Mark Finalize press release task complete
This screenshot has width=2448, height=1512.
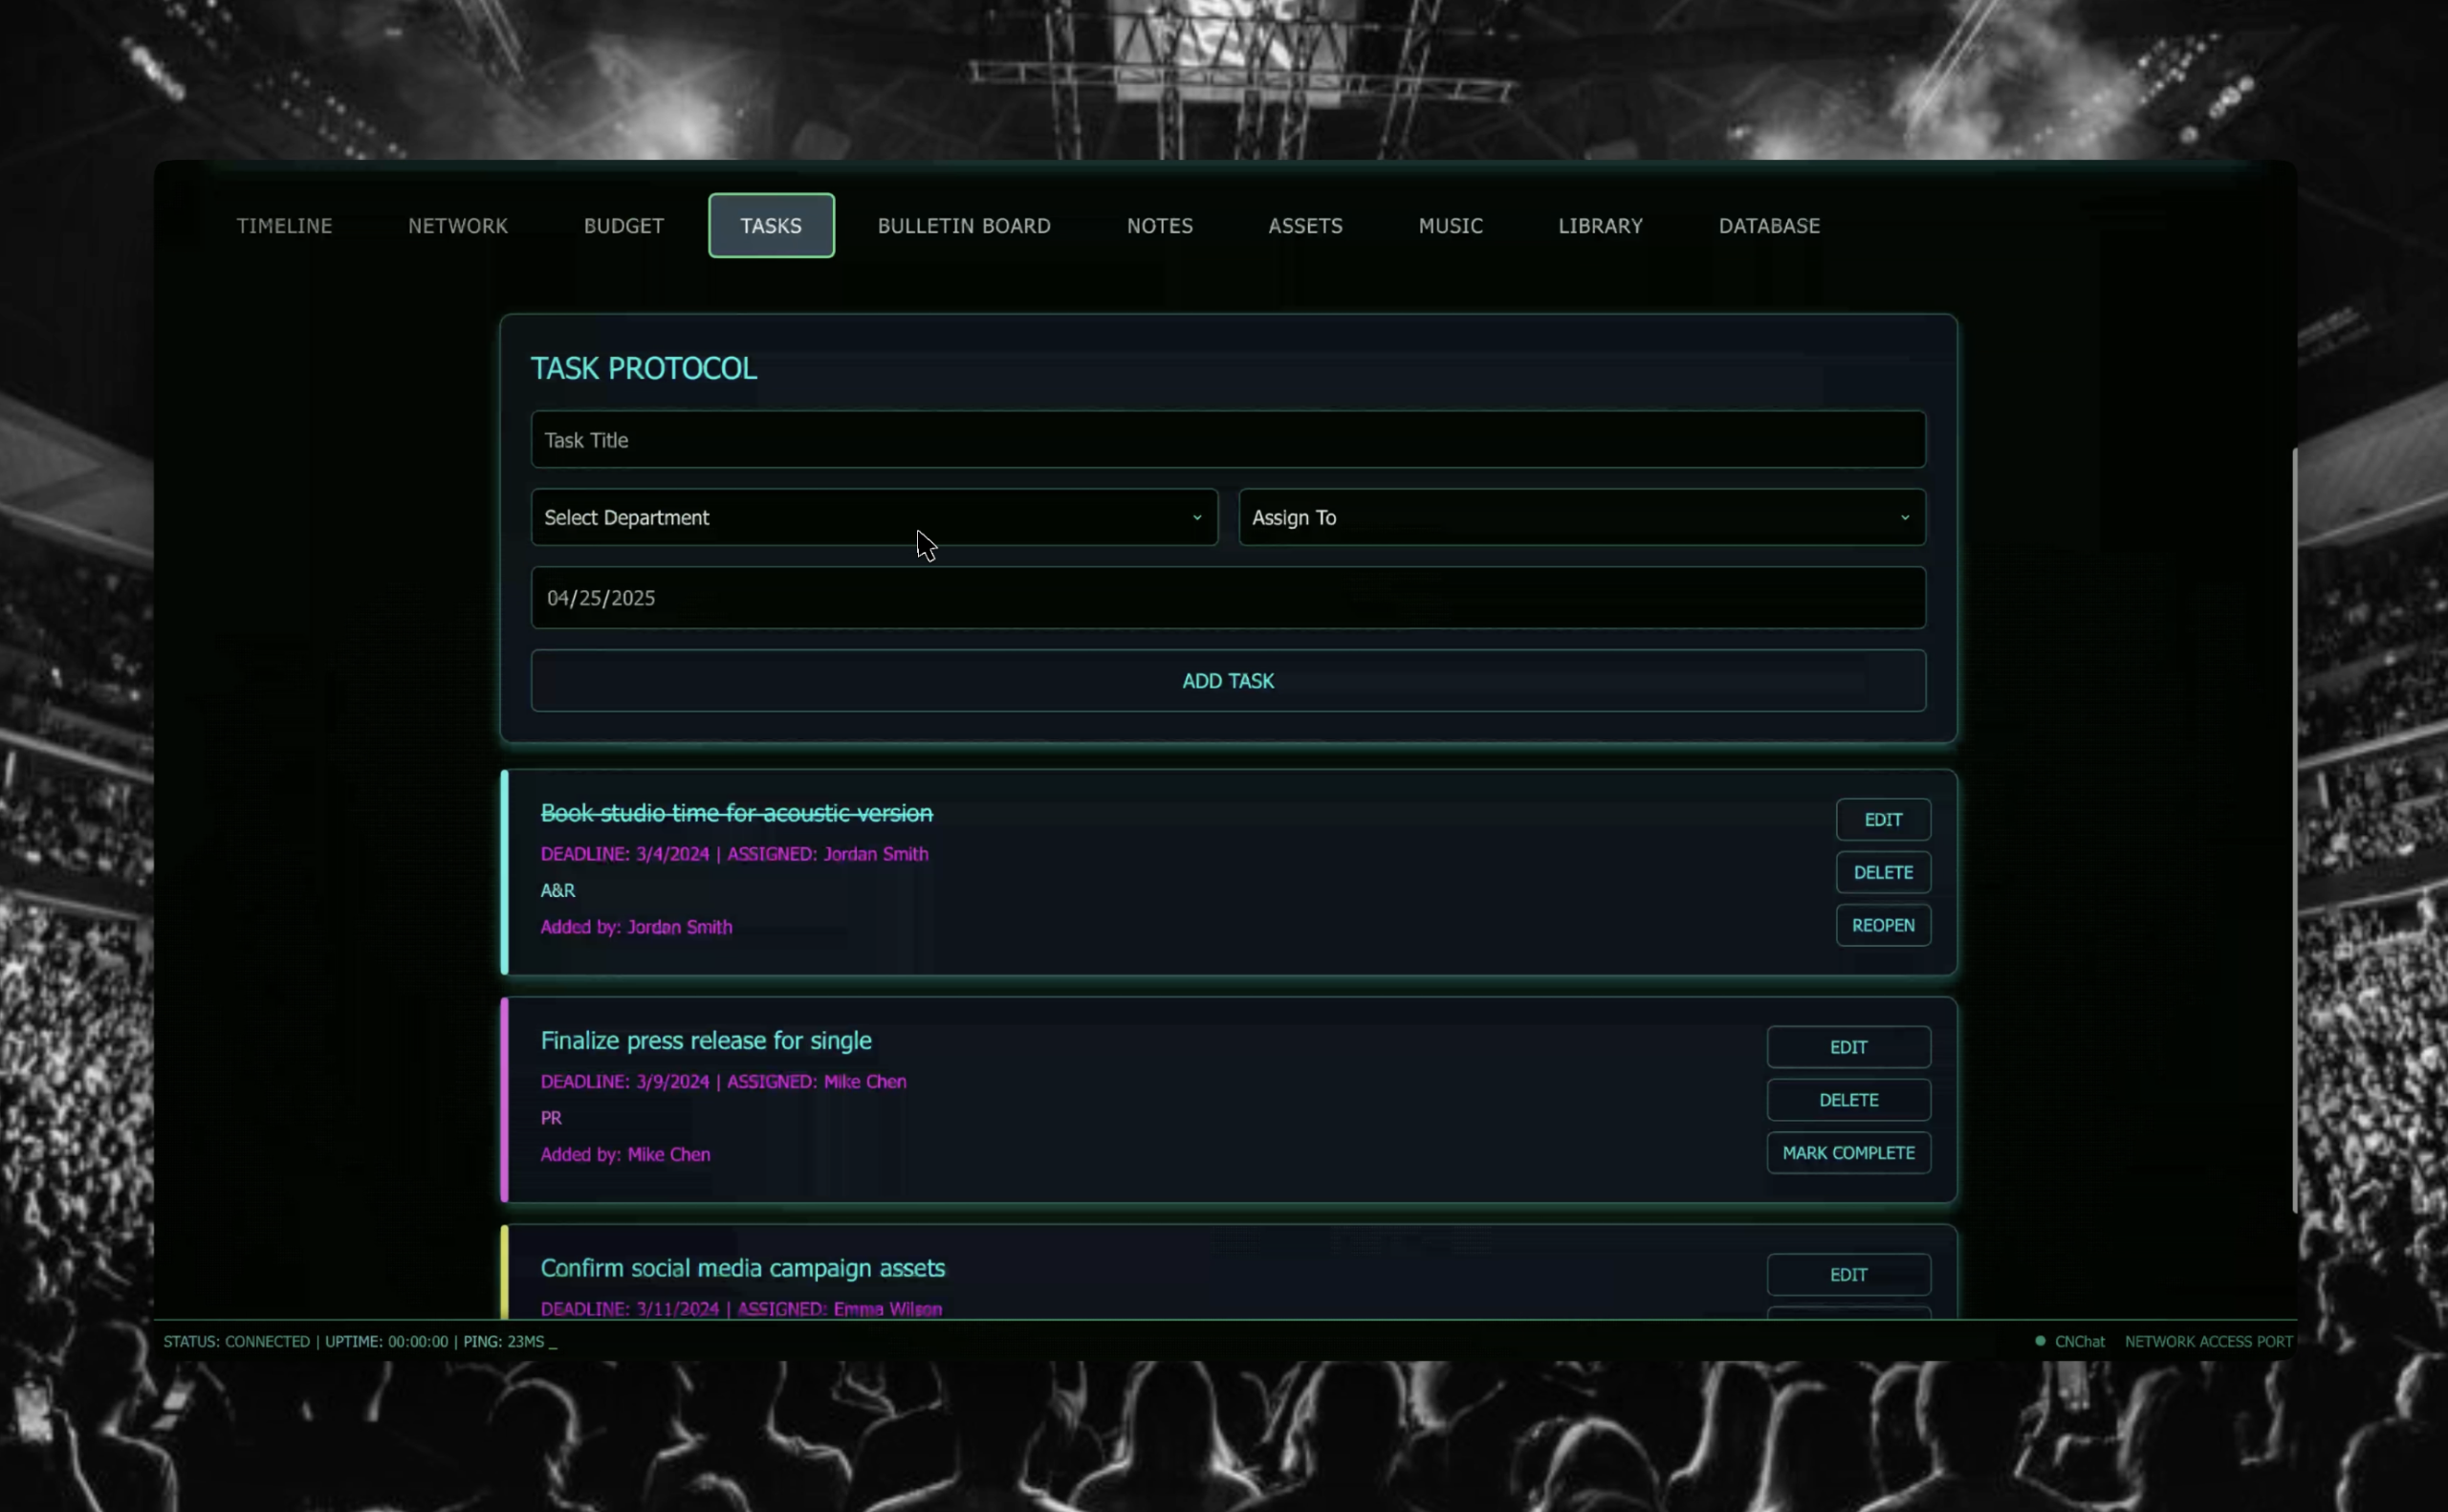click(1847, 1153)
